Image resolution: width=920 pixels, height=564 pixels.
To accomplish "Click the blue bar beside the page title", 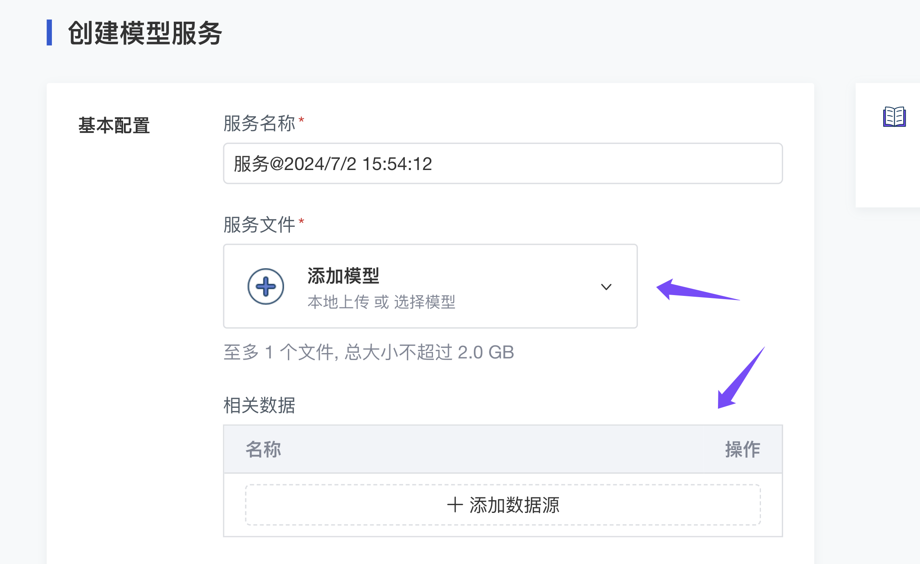I will click(x=49, y=32).
